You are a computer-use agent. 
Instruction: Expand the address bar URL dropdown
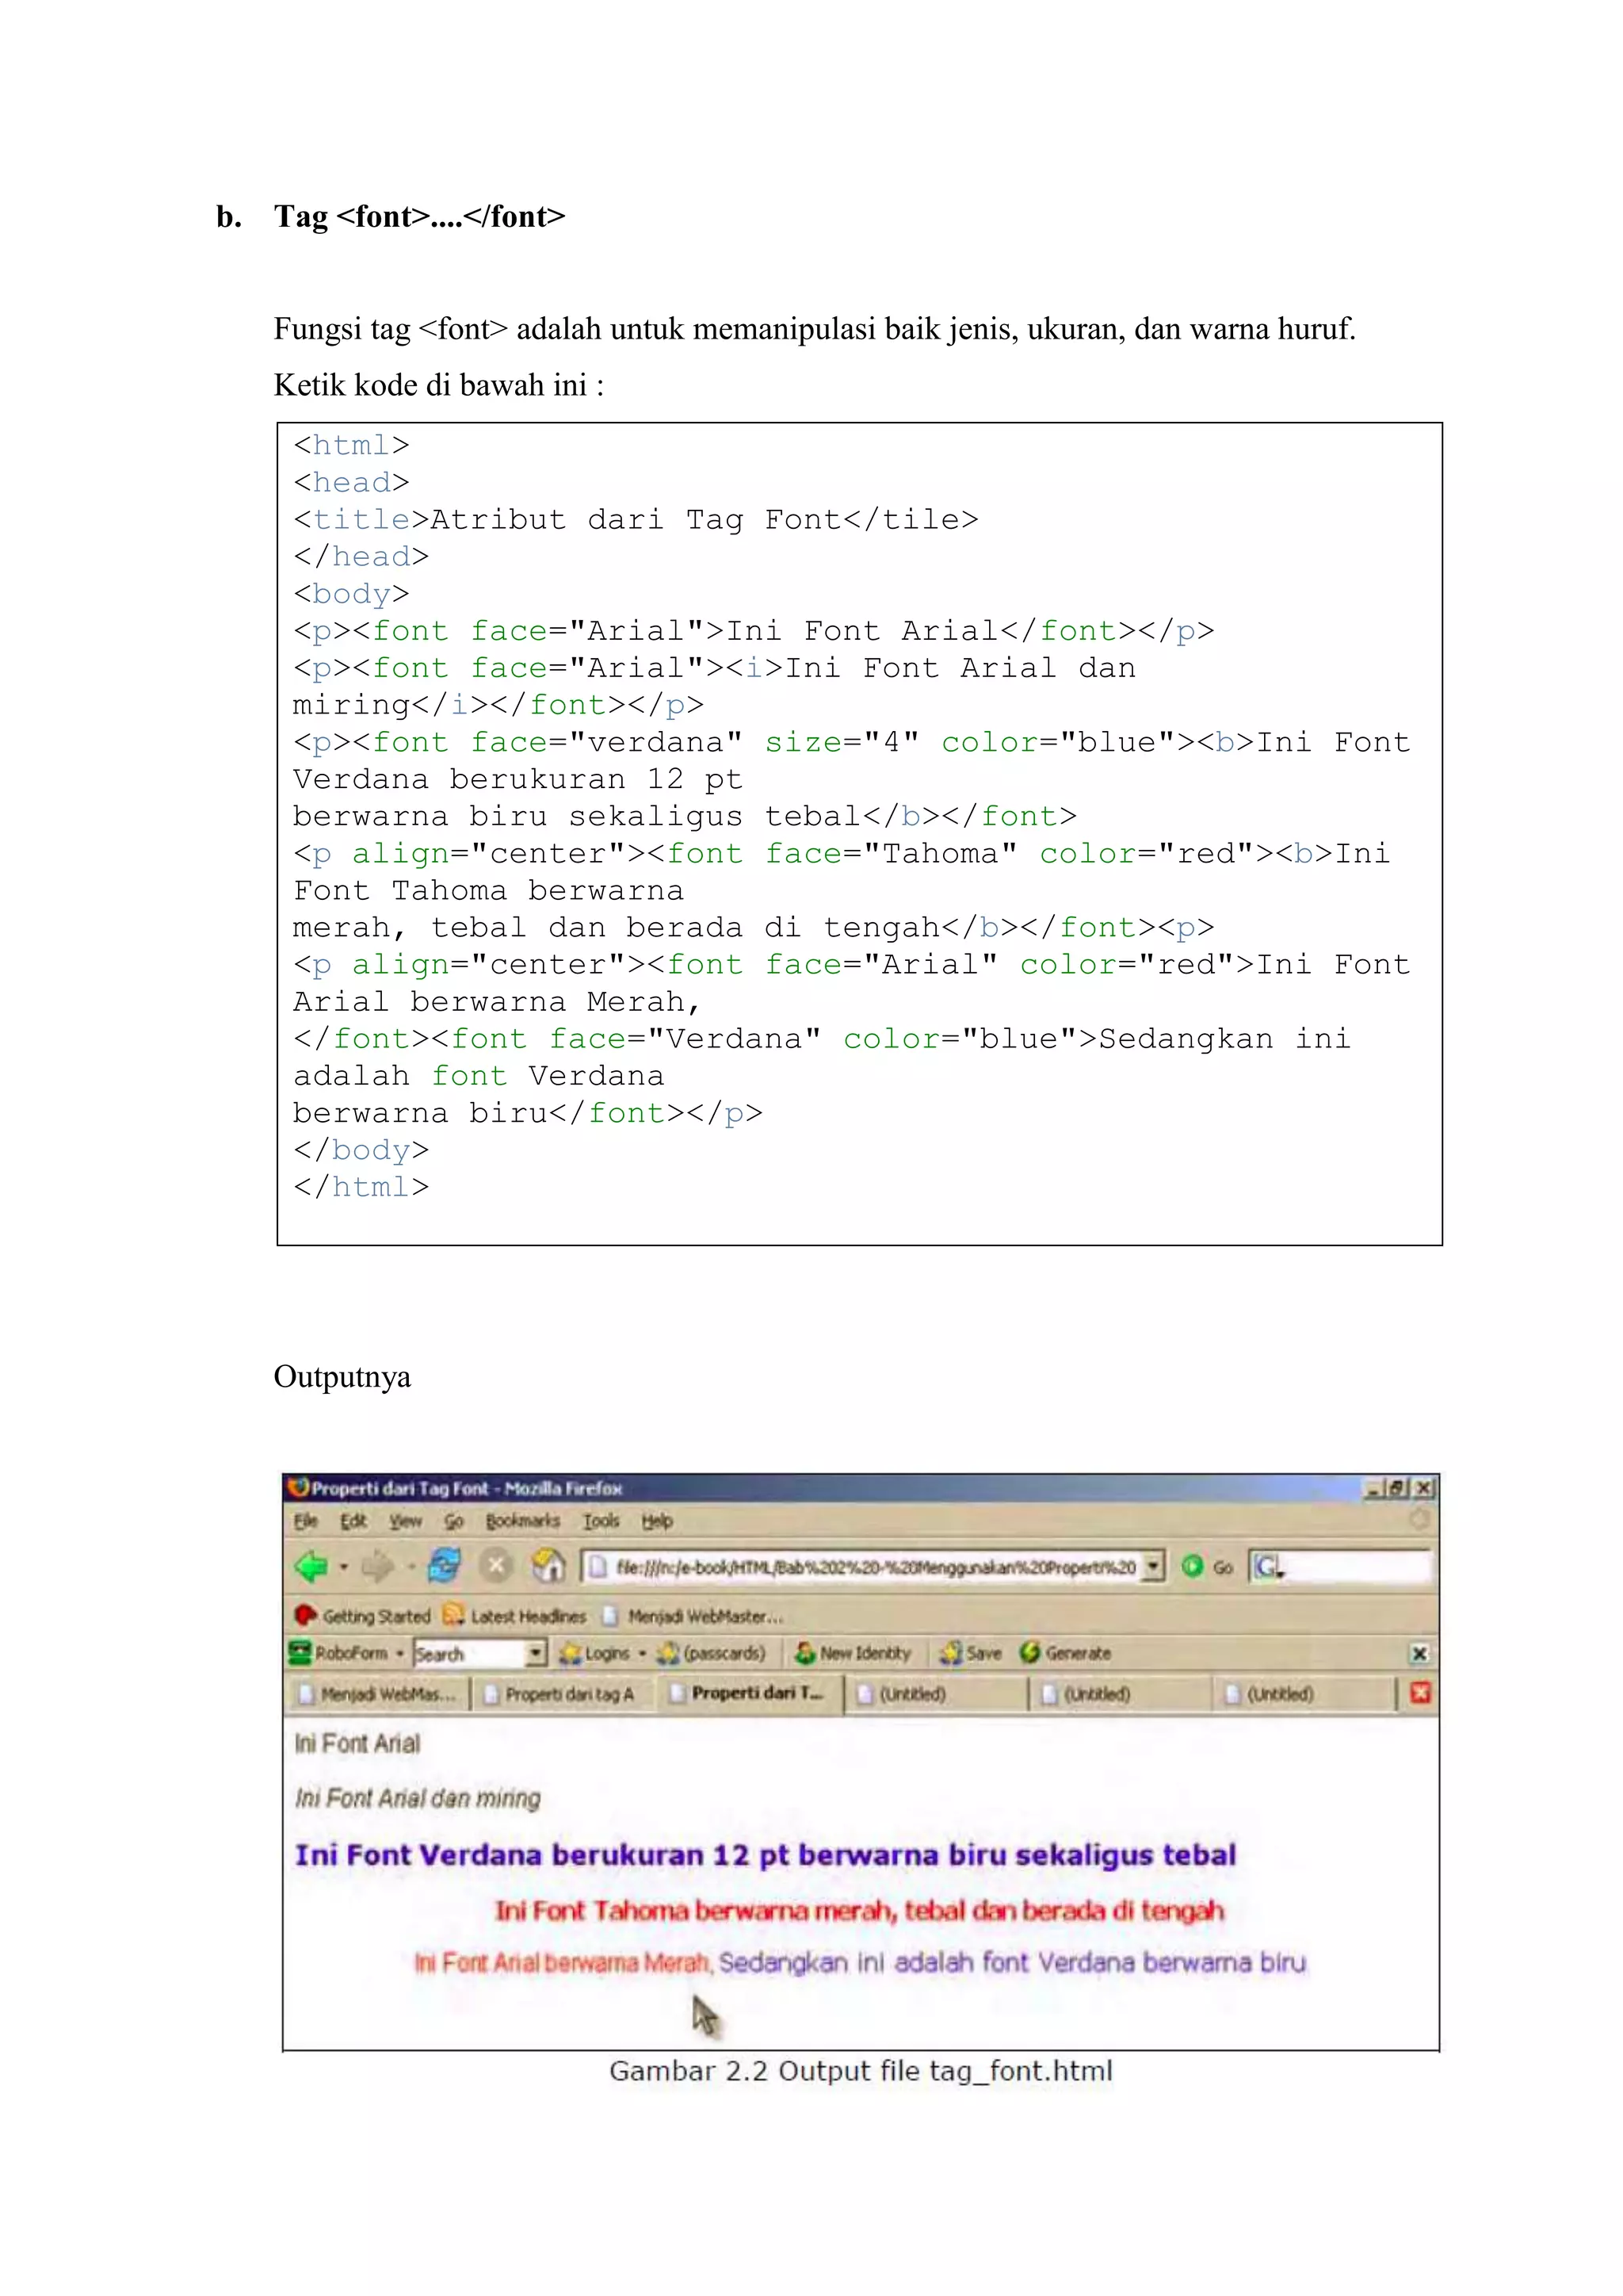pyautogui.click(x=1155, y=1567)
